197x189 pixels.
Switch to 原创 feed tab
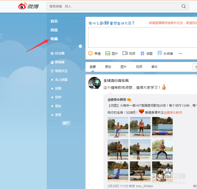coord(108,67)
